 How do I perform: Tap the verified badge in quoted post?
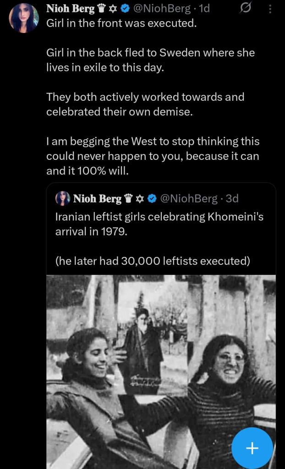(152, 198)
